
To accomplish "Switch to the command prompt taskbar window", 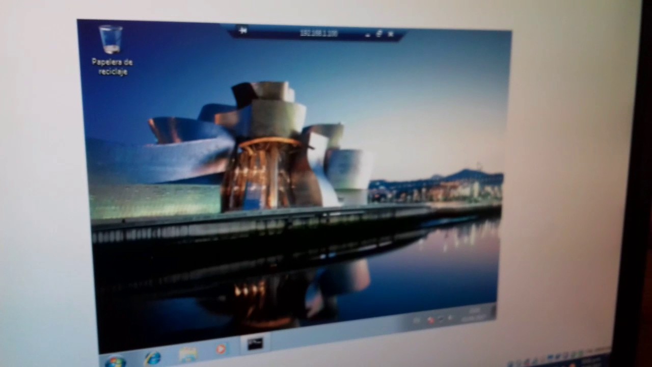I will [x=255, y=344].
